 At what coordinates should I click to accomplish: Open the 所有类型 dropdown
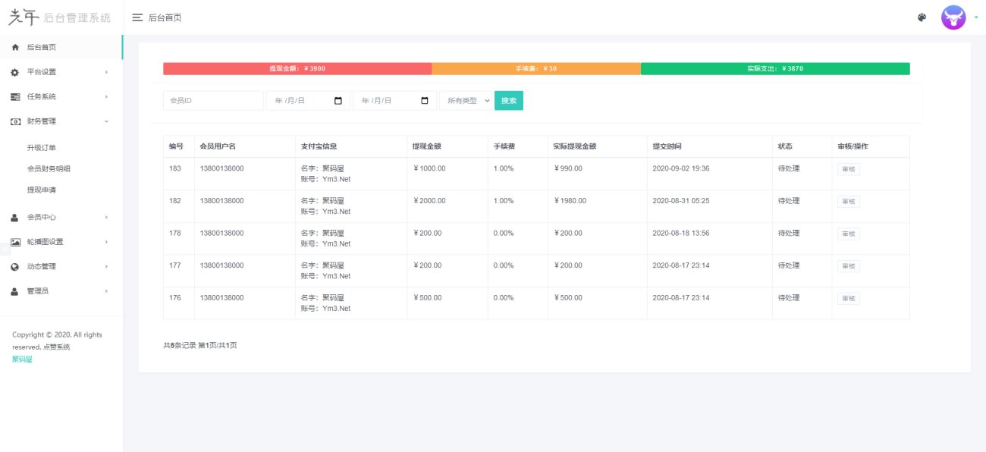pos(466,101)
